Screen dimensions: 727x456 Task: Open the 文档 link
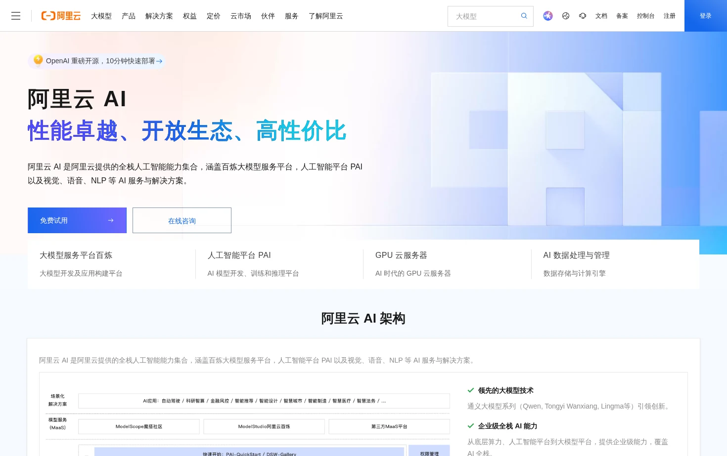click(601, 16)
